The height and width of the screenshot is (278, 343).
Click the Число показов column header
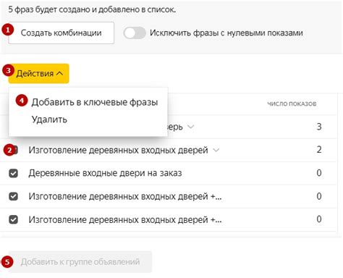[x=292, y=104]
